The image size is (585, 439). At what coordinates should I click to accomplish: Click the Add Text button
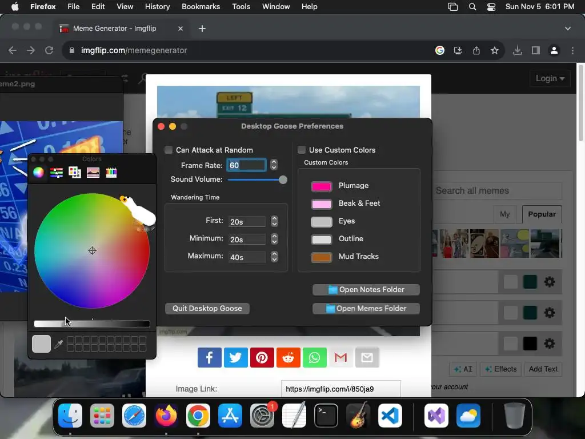point(543,369)
